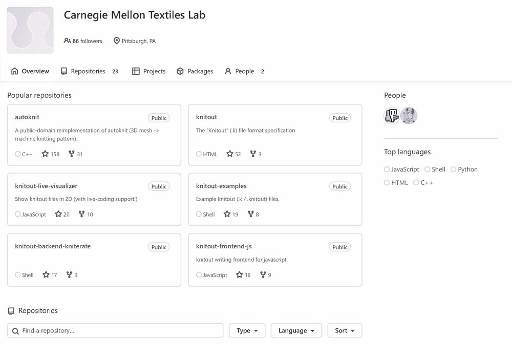View stargazers icon for knitout-live-visualizer
The height and width of the screenshot is (362, 512).
(58, 214)
